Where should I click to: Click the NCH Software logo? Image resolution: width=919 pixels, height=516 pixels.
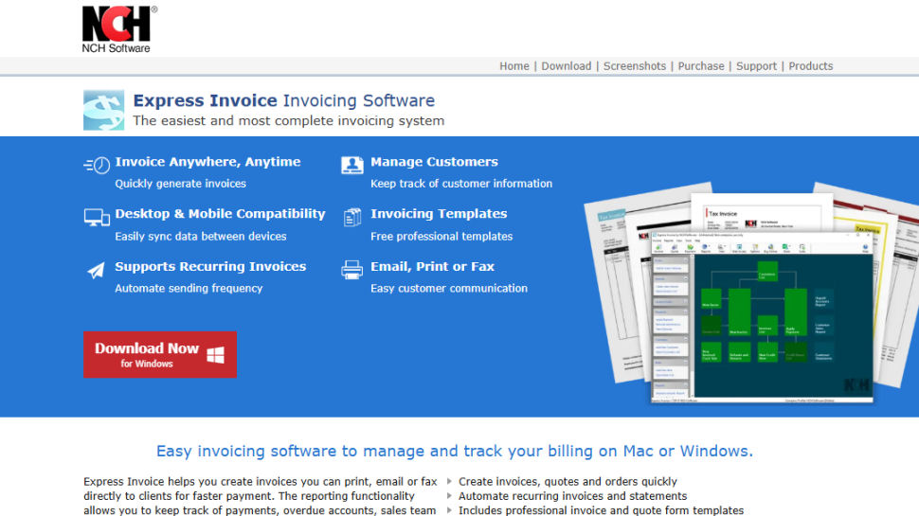[119, 29]
